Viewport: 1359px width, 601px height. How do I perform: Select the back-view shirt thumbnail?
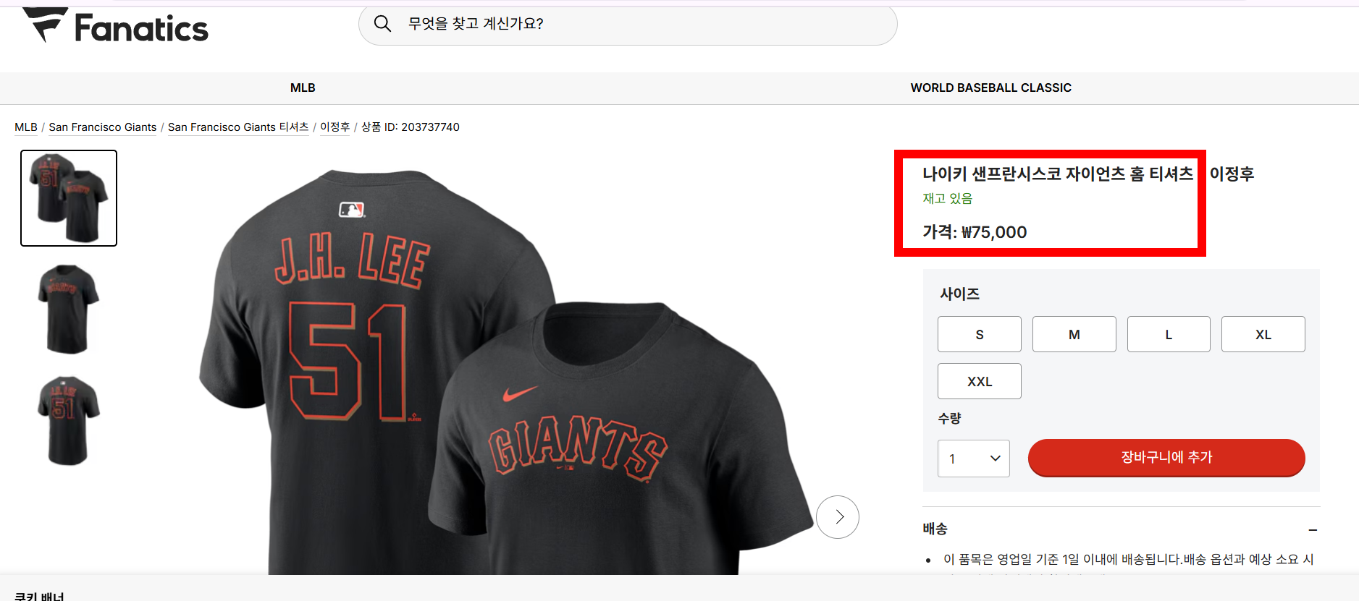click(68, 420)
